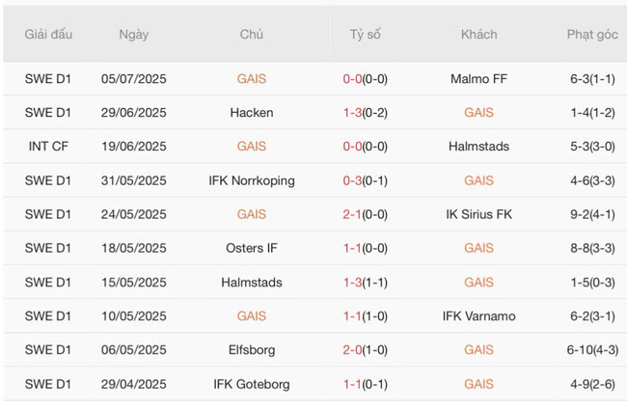This screenshot has height=409, width=627.
Task: Open the IK Sirius FK team page
Action: 478,214
